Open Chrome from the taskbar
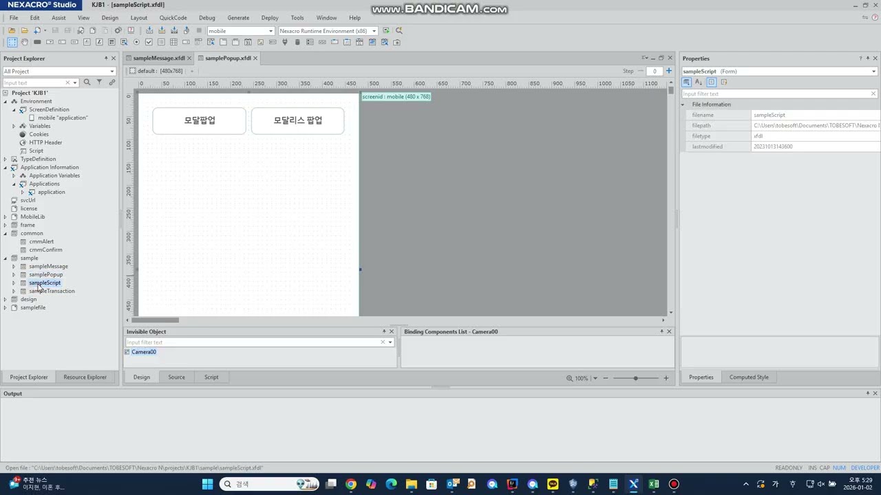This screenshot has height=495, width=881. [x=351, y=484]
